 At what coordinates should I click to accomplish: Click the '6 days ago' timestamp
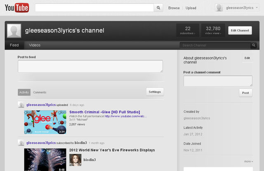77,105
